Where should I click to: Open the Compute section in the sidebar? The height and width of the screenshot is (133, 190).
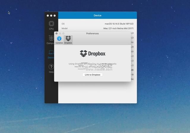50,40
